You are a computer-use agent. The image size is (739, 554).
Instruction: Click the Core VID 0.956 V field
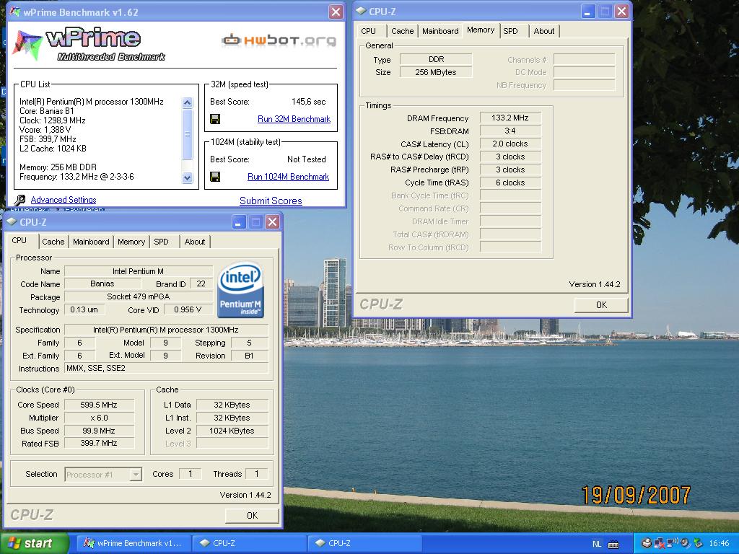pos(188,309)
